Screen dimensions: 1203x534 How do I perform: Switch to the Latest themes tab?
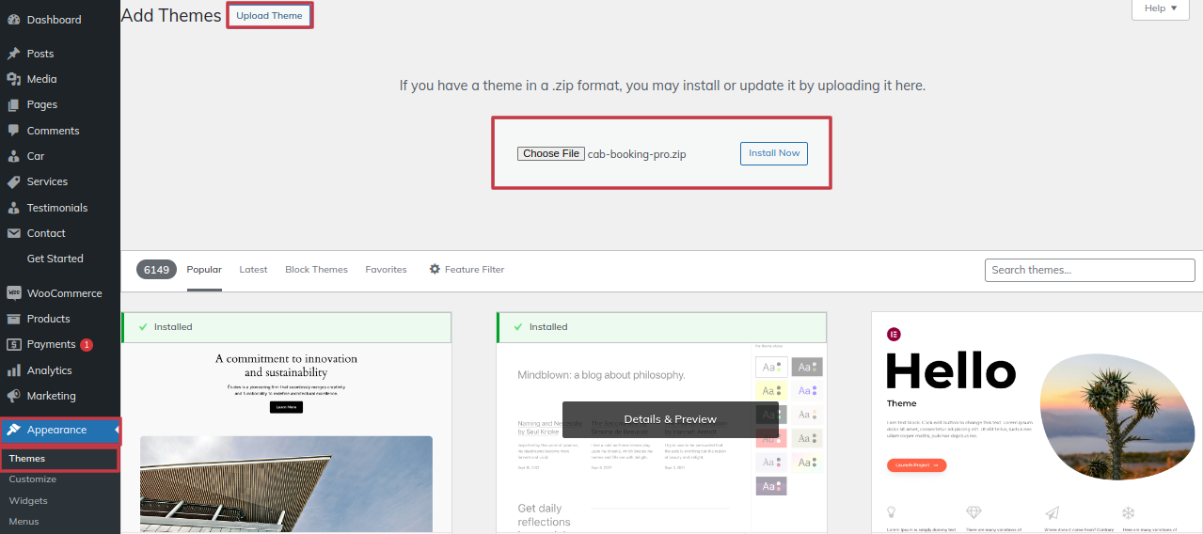[253, 269]
